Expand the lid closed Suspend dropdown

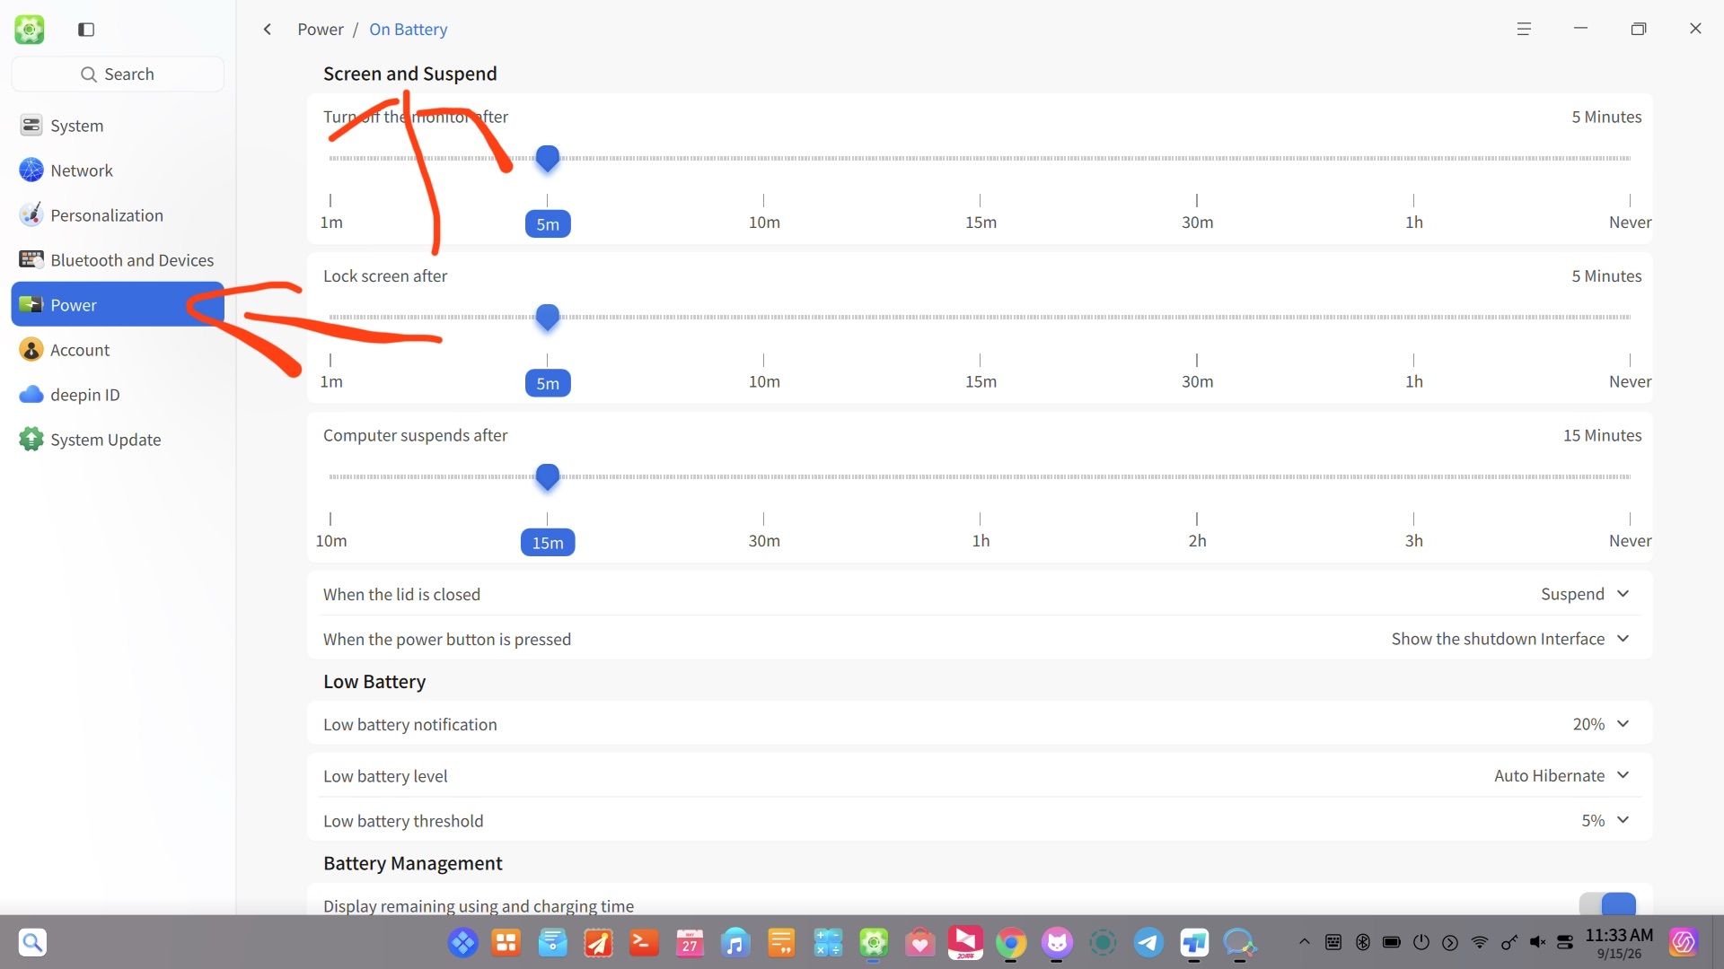click(1585, 594)
